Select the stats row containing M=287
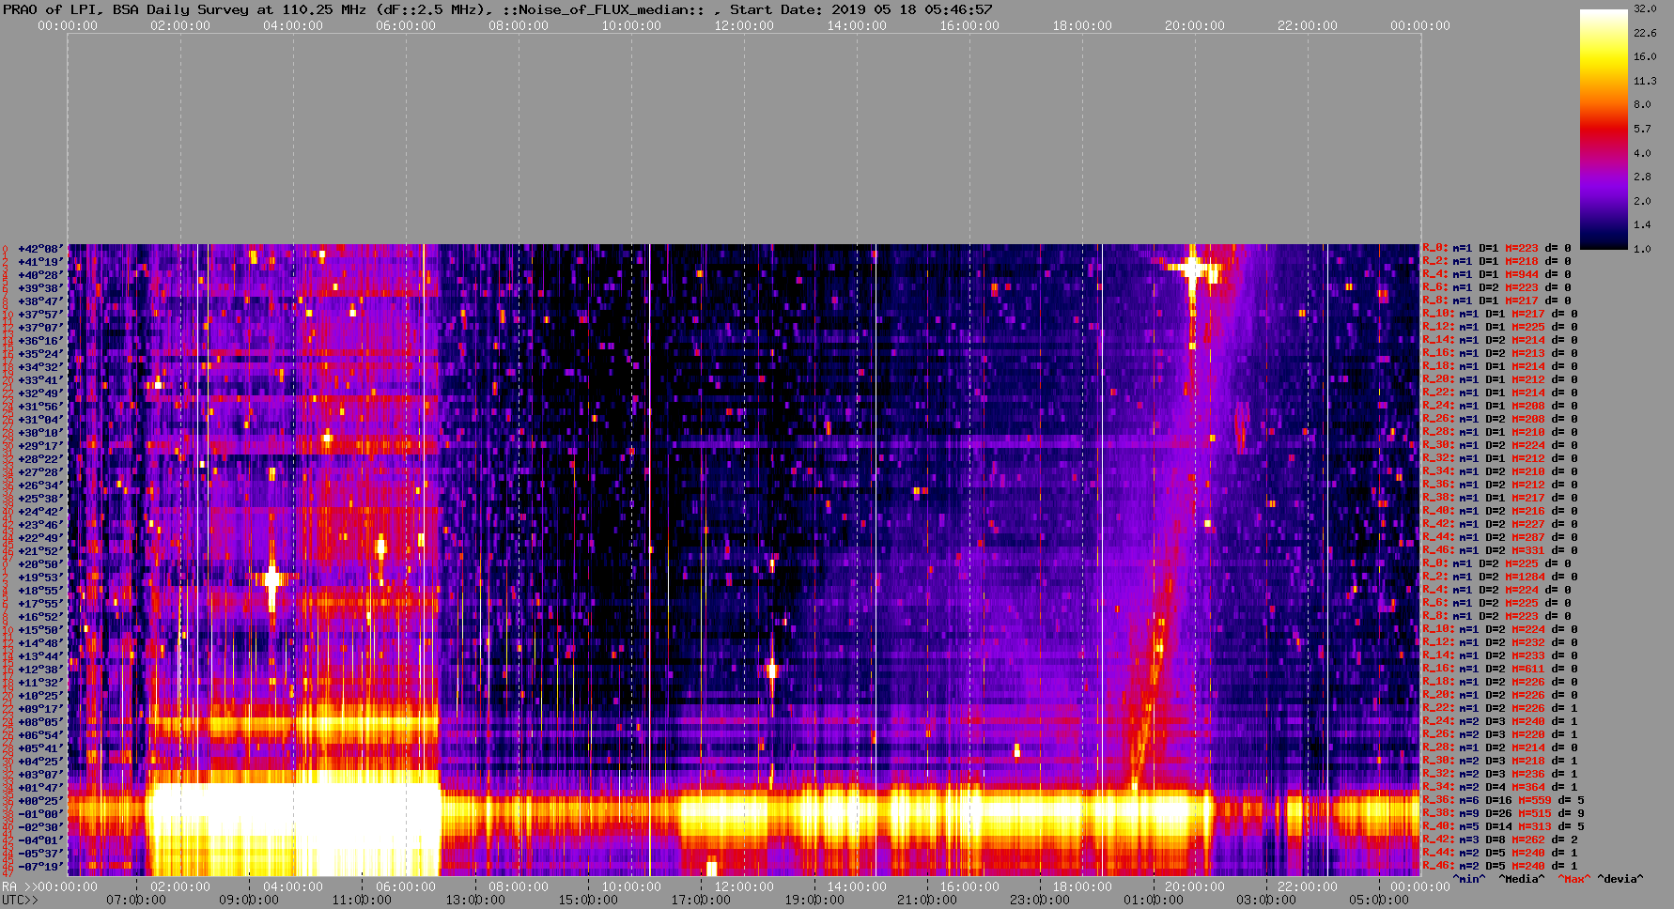 1500,537
